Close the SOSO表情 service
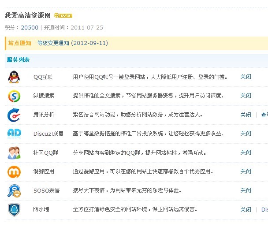The height and width of the screenshot is (238, 268). (246, 190)
